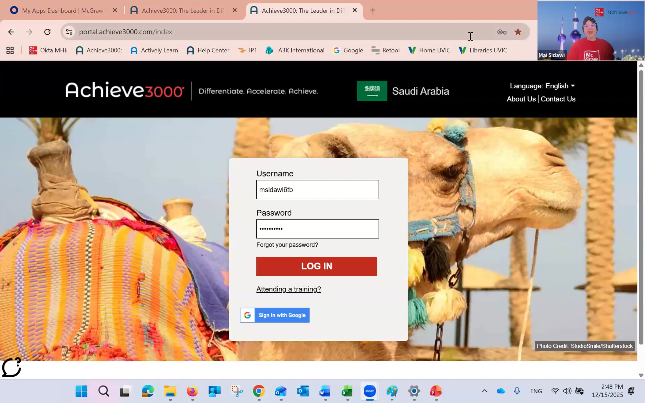Click the OneDrive cloud tray icon
This screenshot has height=403, width=645.
pos(501,391)
